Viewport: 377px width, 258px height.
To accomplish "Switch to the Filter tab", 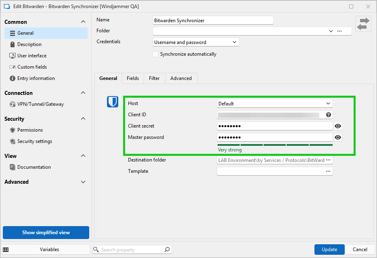I will 154,78.
